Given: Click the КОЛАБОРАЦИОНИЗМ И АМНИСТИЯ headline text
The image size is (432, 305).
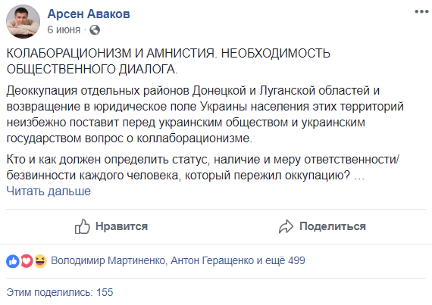Looking at the screenshot, I should click(x=168, y=61).
